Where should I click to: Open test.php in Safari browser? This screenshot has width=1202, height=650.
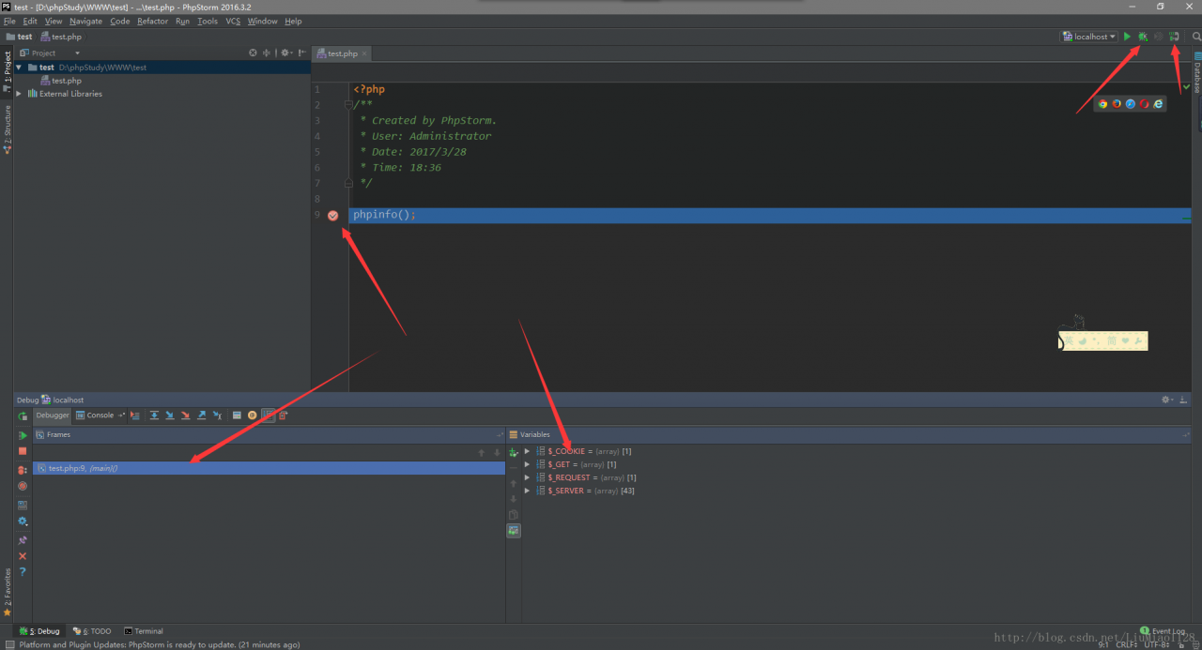(1131, 104)
